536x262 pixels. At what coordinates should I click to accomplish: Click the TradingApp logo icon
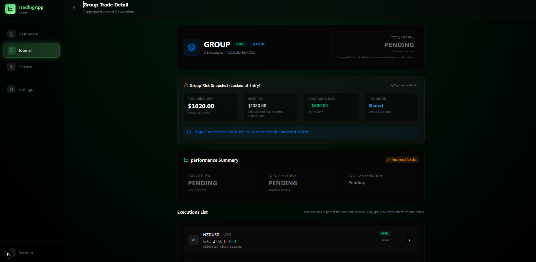[10, 8]
